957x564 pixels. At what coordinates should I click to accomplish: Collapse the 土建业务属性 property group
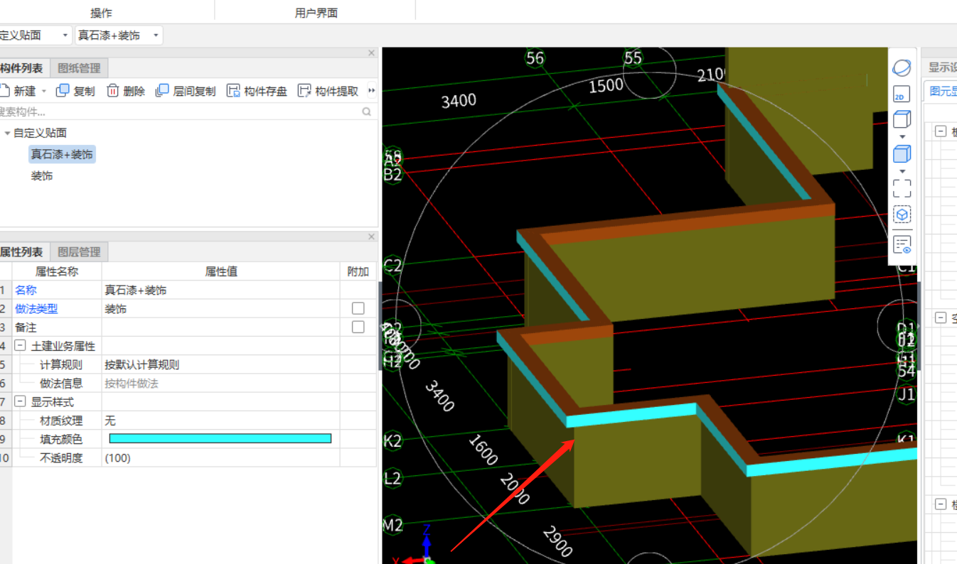click(x=20, y=346)
